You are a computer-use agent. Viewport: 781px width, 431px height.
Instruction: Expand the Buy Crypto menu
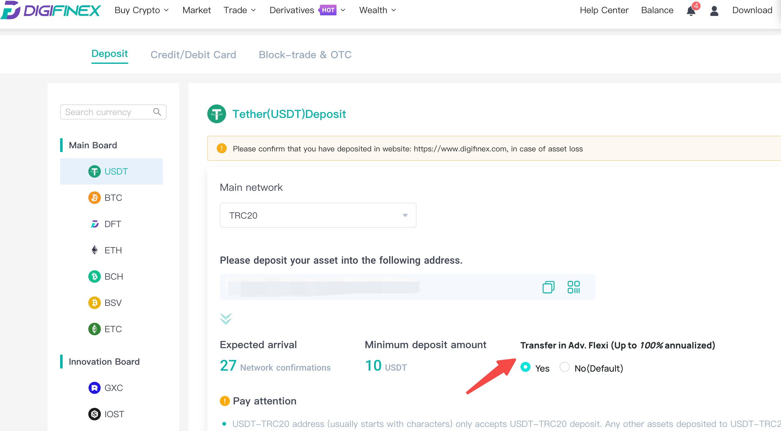pyautogui.click(x=142, y=10)
